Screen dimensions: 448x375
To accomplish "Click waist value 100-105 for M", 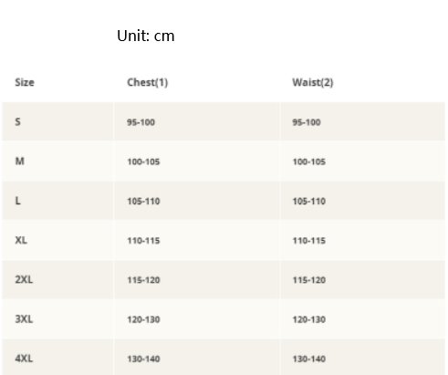I will tap(309, 161).
